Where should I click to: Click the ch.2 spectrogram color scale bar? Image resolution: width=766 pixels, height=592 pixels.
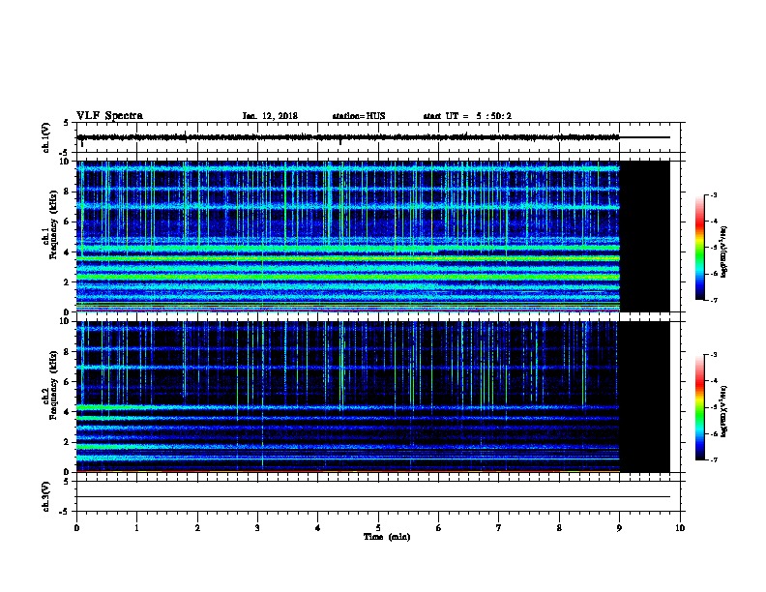click(x=699, y=407)
